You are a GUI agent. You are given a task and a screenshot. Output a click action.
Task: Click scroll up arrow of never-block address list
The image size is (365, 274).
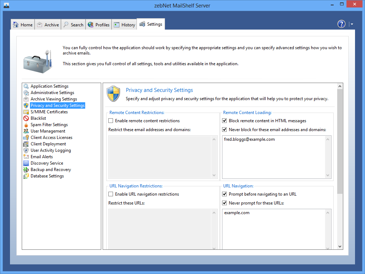328,139
